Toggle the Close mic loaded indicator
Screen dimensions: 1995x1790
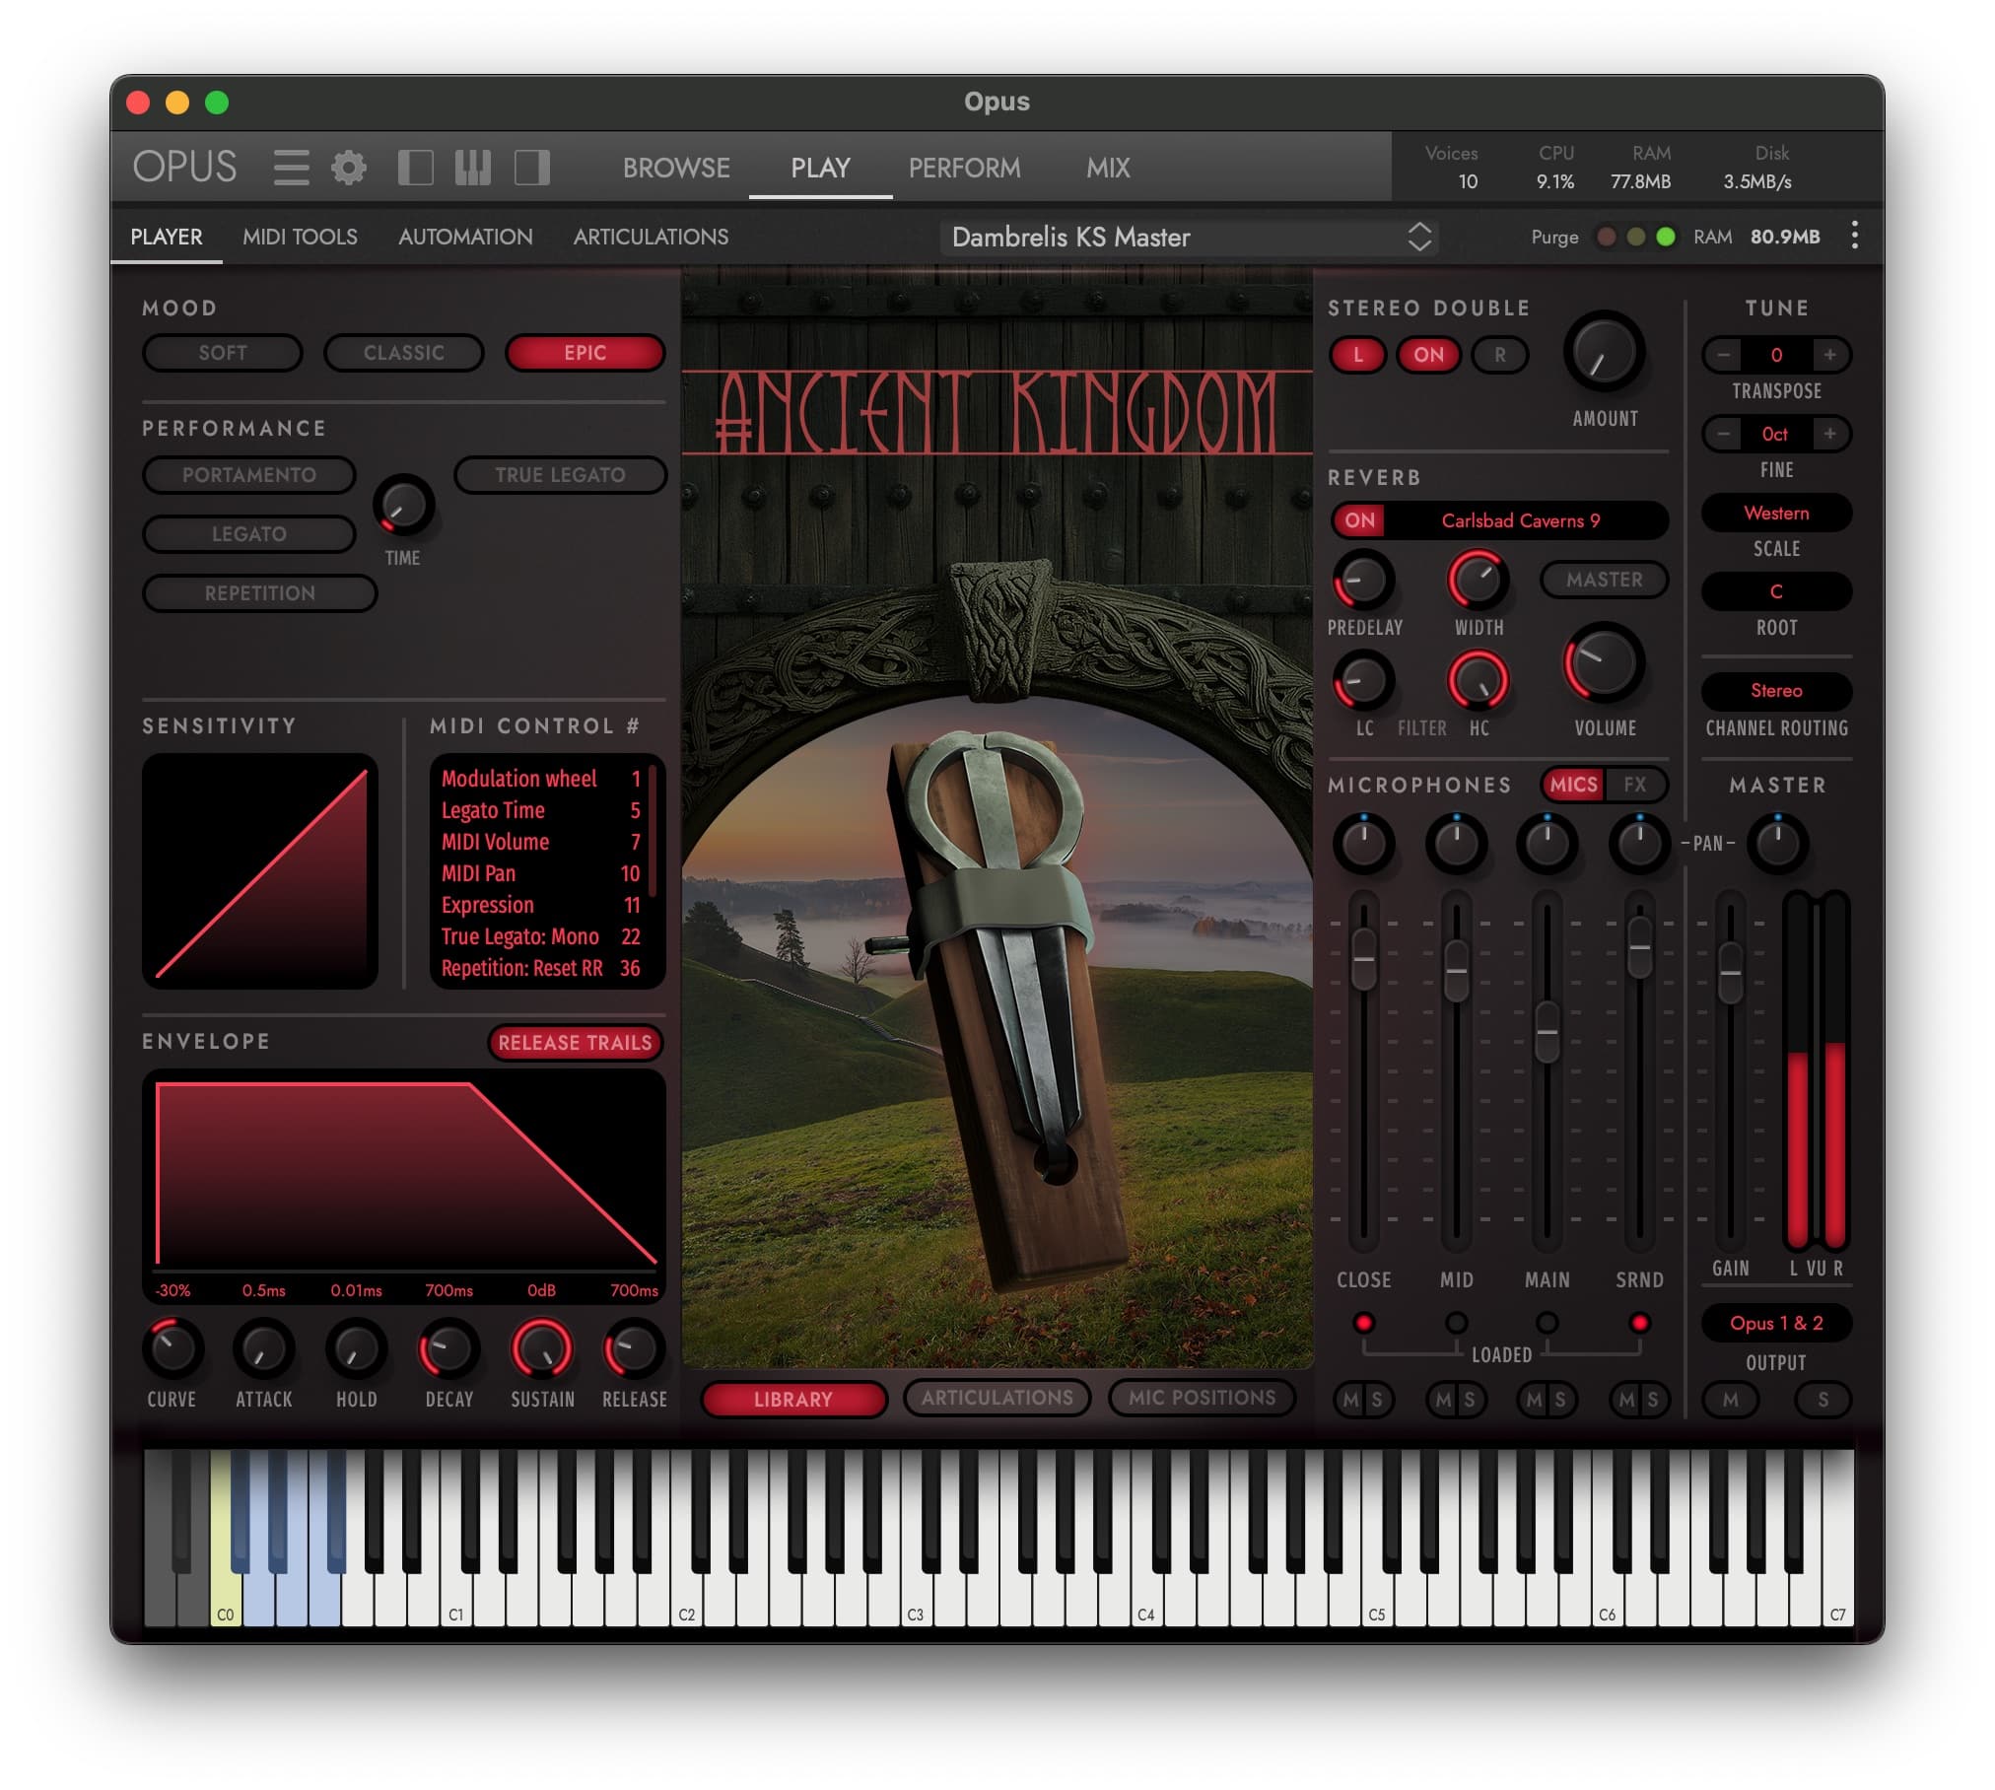point(1363,1323)
